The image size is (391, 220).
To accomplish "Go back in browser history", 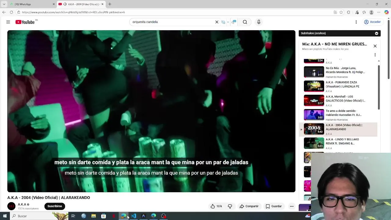I will (4, 12).
